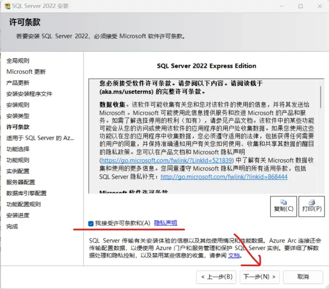Open the linkid=868444 privacy supplement link
This screenshot has height=289, width=329.
[224, 177]
